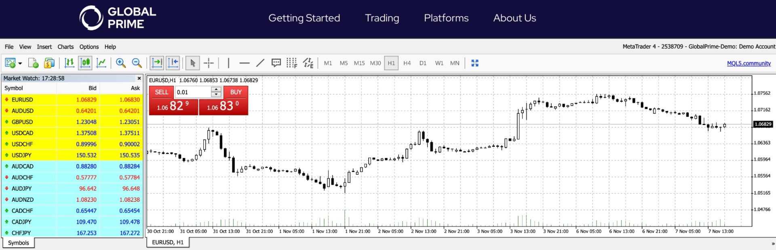The image size is (776, 250).
Task: Select the Fibonacci retracement tool
Action: [x=292, y=63]
